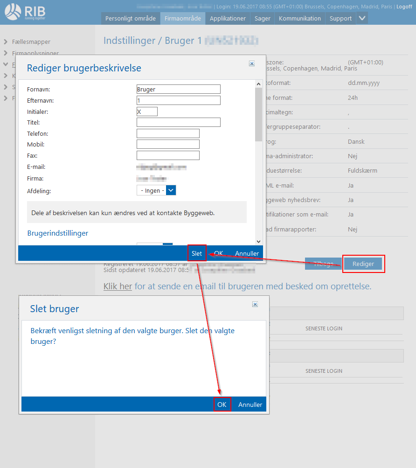
Task: Open the Applikationer menu tab
Action: 228,18
